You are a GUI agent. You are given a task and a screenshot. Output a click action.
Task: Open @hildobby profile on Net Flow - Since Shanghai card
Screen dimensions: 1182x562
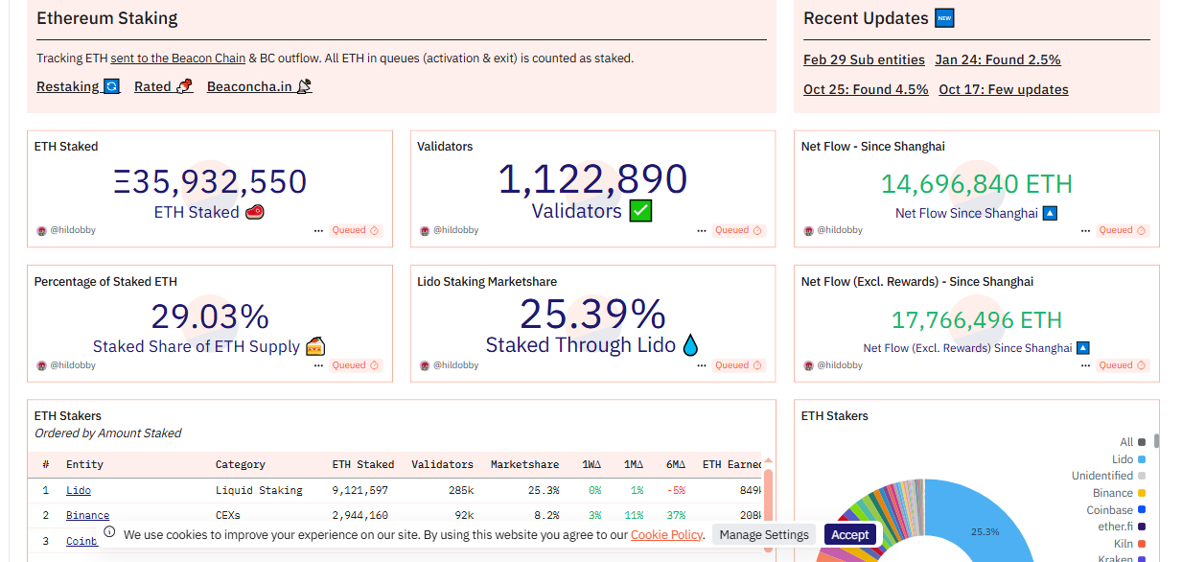840,230
